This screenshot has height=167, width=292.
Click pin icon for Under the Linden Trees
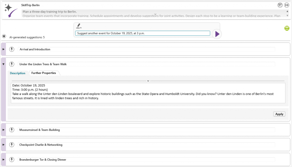point(12,64)
